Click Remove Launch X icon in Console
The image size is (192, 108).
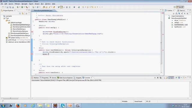tap(158, 78)
